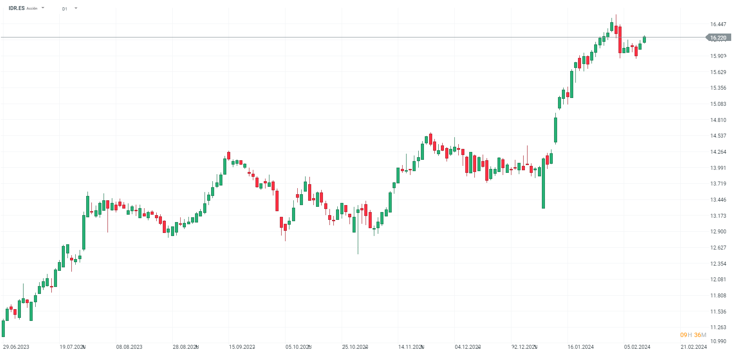Viewport: 736px width, 354px height.
Task: Click the 16.447 price scale label
Action: point(718,24)
